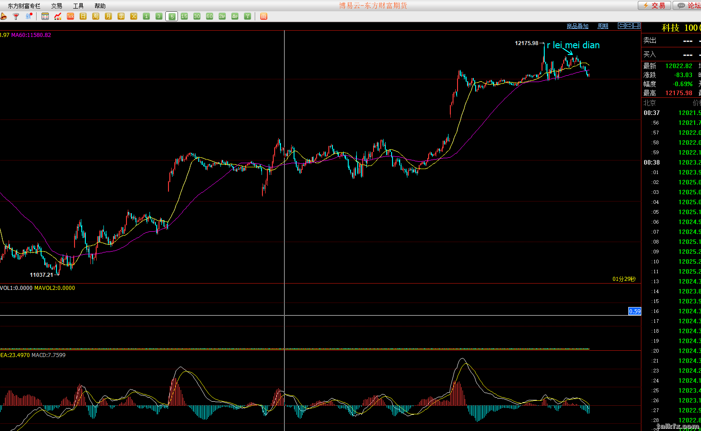Click the 卖出 row in quote panel
This screenshot has height=431, width=701.
point(671,41)
